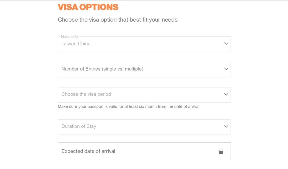
Task: Click the Number of Entries chevron arrow
Action: (226, 69)
